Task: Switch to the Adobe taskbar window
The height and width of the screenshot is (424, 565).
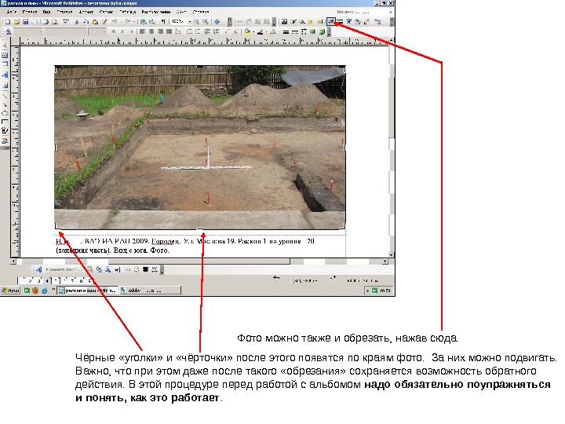Action: (150, 291)
